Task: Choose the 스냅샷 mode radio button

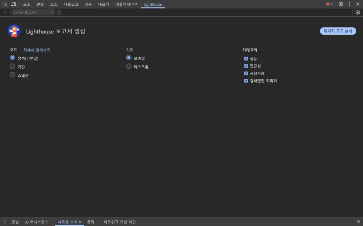Action: 12,75
